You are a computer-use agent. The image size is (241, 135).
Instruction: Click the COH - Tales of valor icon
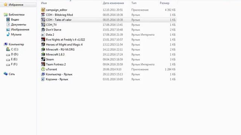pos(43,20)
